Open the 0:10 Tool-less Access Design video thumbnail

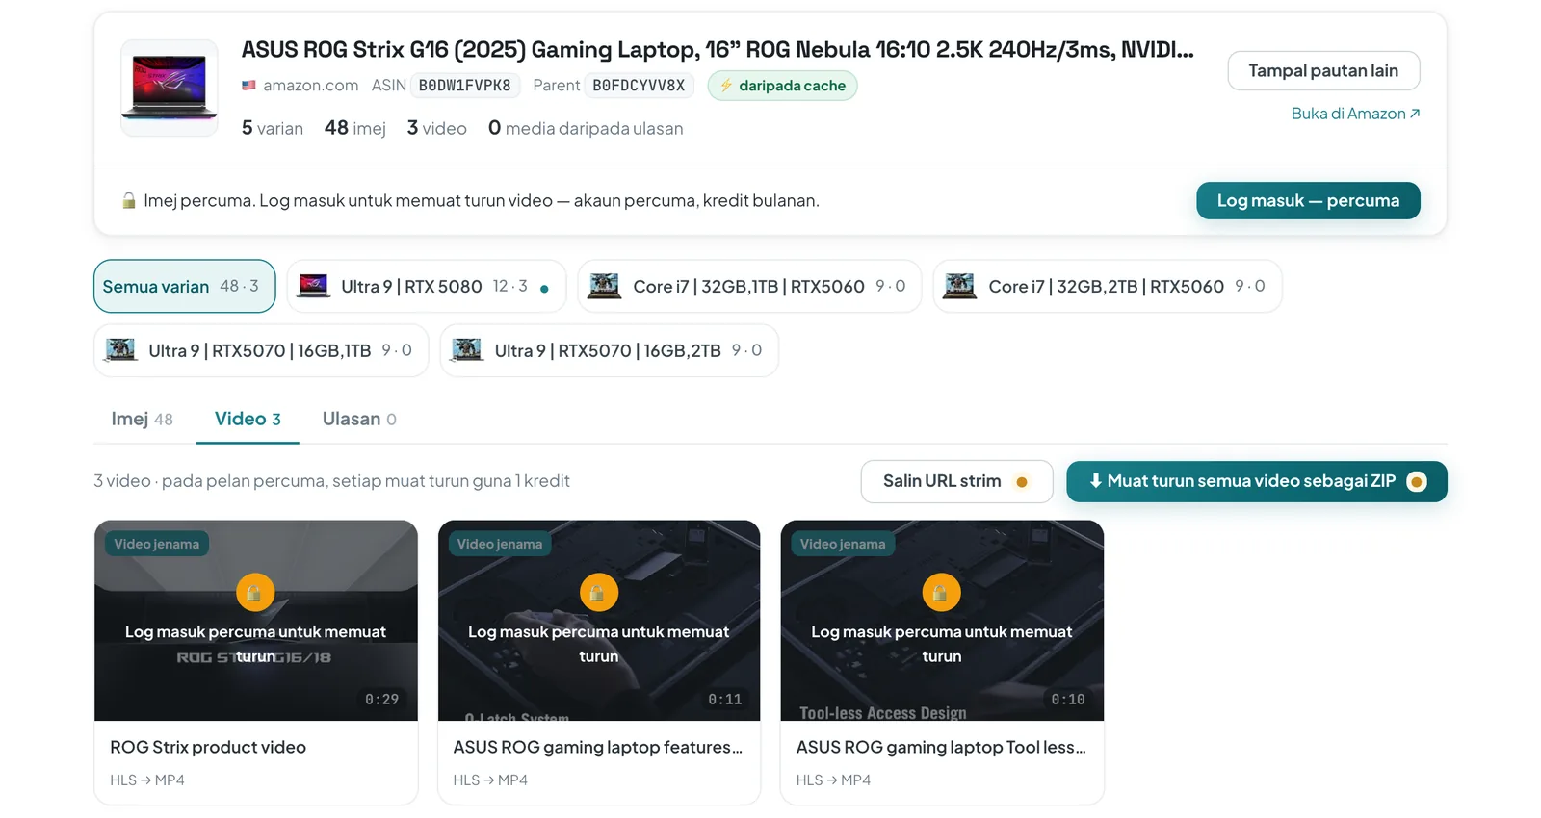coord(942,621)
